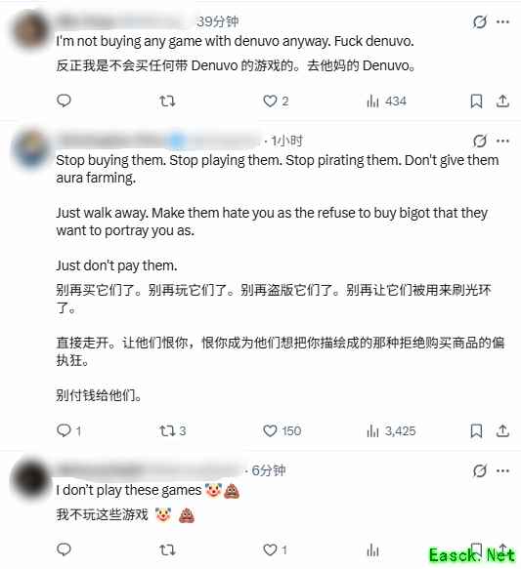View analytics showing 434 views
The width and height of the screenshot is (521, 569).
coord(386,101)
